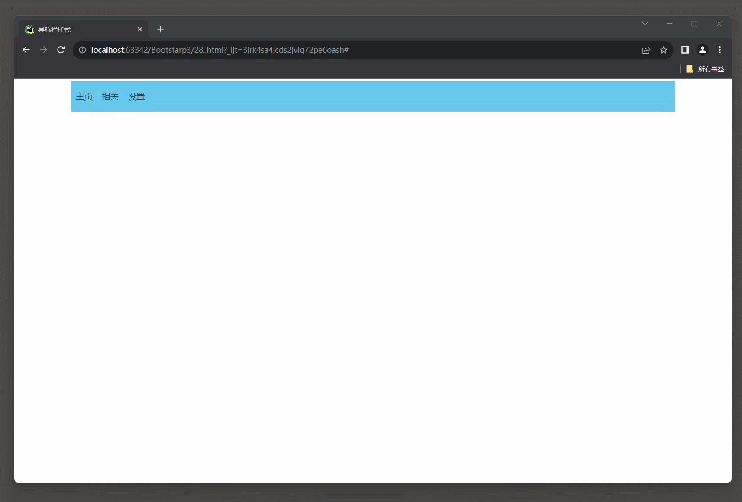Close the 导航栏样式 tab
This screenshot has height=502, width=742.
[140, 29]
